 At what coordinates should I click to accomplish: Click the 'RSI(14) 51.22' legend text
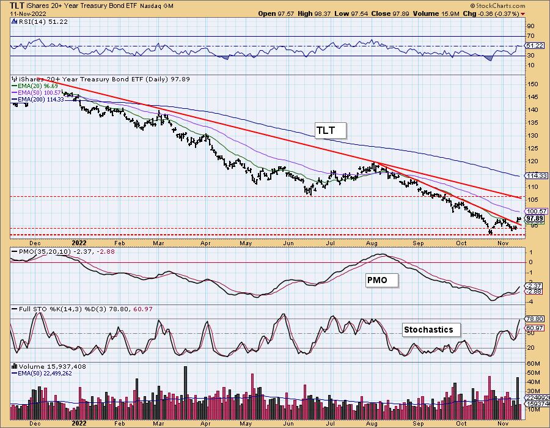[x=43, y=21]
